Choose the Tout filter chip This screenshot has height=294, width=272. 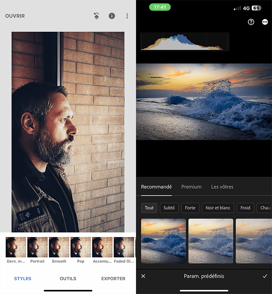coord(149,208)
